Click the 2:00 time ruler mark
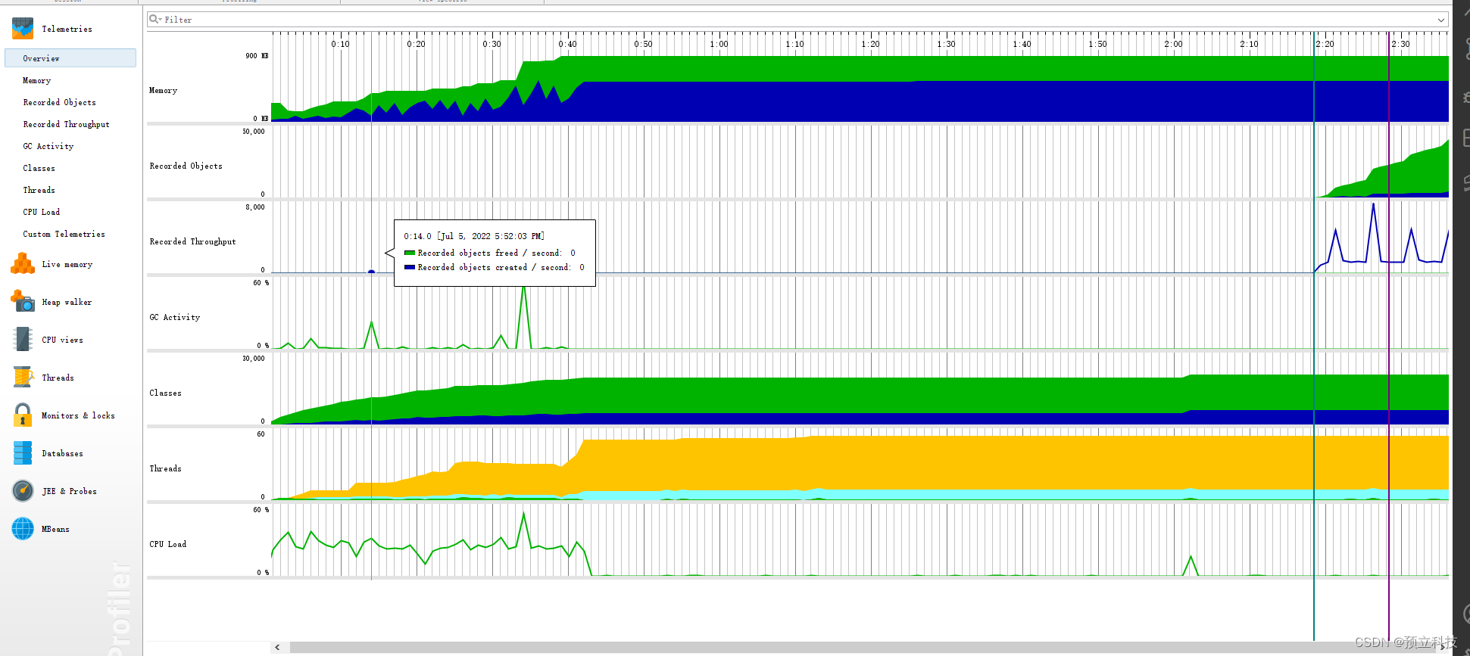The width and height of the screenshot is (1470, 656). tap(1174, 44)
